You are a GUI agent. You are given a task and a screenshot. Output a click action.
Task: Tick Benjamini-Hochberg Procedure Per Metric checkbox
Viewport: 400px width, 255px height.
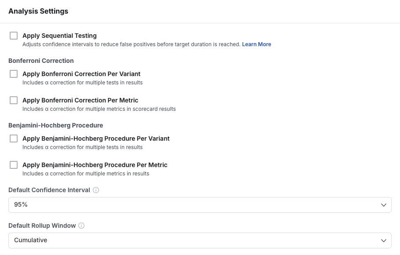point(14,165)
